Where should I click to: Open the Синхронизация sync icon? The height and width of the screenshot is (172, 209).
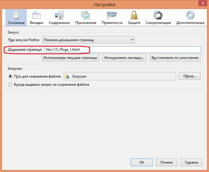point(158,15)
